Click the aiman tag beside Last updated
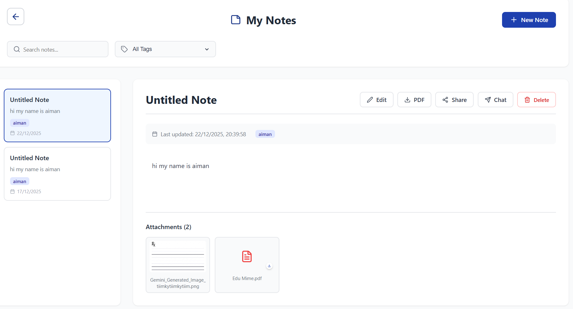Image resolution: width=573 pixels, height=309 pixels. pyautogui.click(x=265, y=134)
